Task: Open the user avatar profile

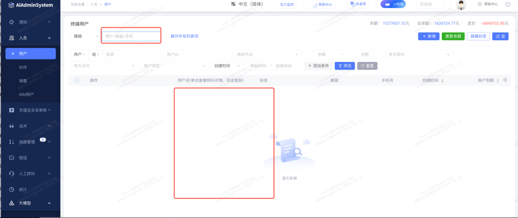Action: pyautogui.click(x=461, y=5)
